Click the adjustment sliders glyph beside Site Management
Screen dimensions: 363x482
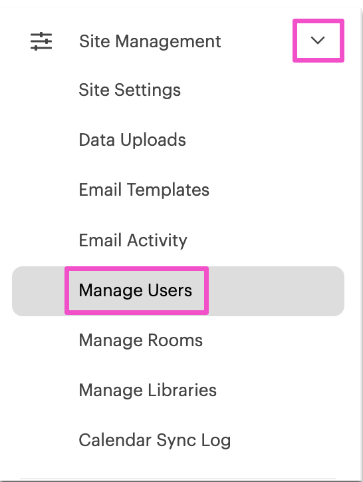(41, 41)
